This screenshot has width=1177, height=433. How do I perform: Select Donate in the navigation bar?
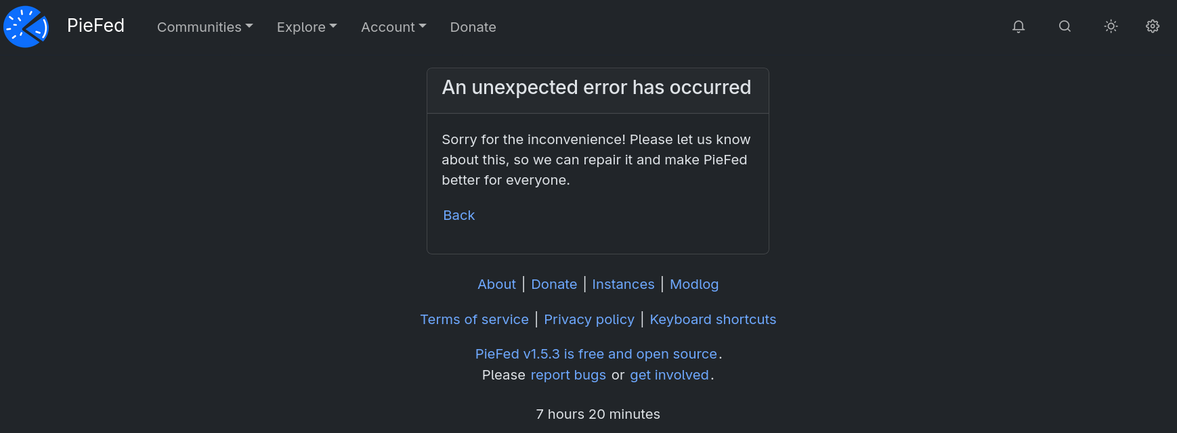tap(473, 27)
